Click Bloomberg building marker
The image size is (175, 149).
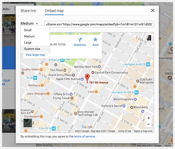[x=132, y=107]
